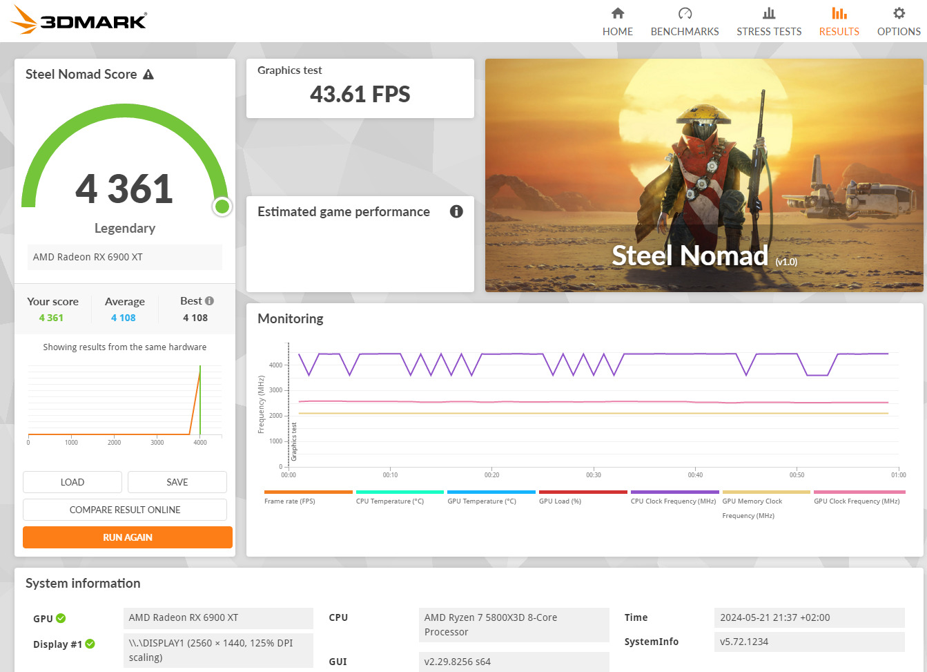Open Estimated game performance info icon
Screen dimensions: 927x672
[x=456, y=211]
